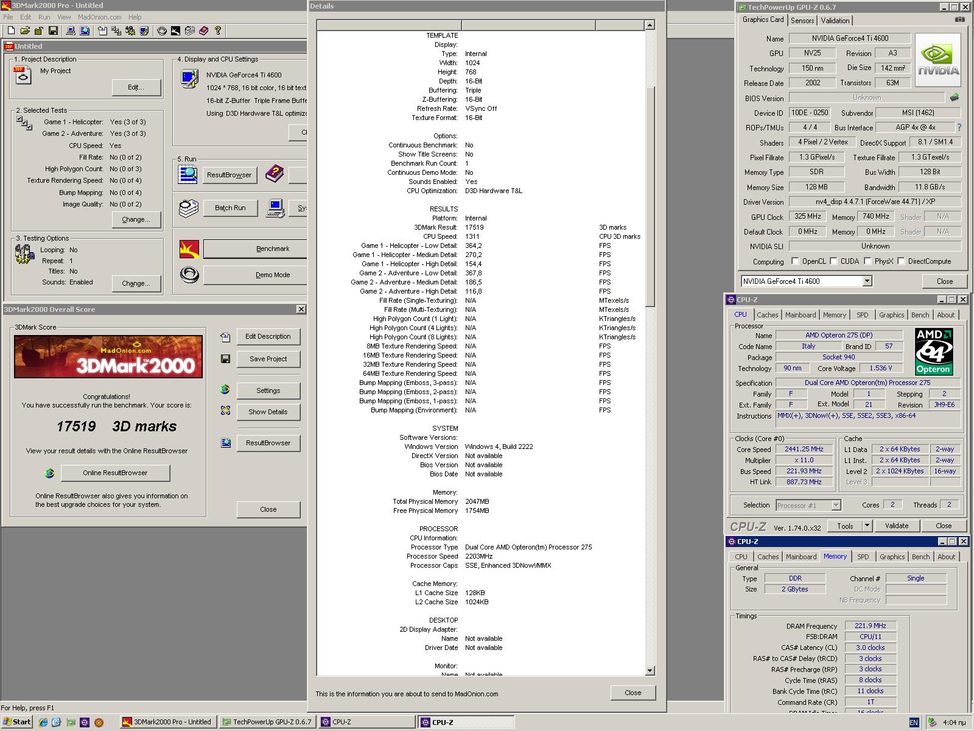Open the MadOnion.com menu
Viewport: 974px width, 731px height.
click(99, 17)
